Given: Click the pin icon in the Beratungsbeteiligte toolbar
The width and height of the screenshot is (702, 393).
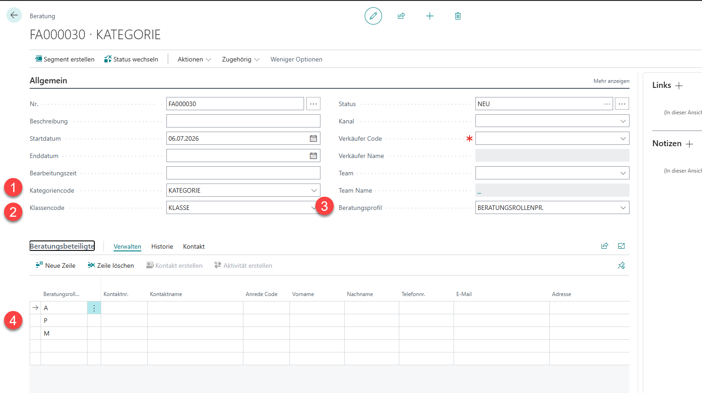Looking at the screenshot, I should pyautogui.click(x=621, y=265).
